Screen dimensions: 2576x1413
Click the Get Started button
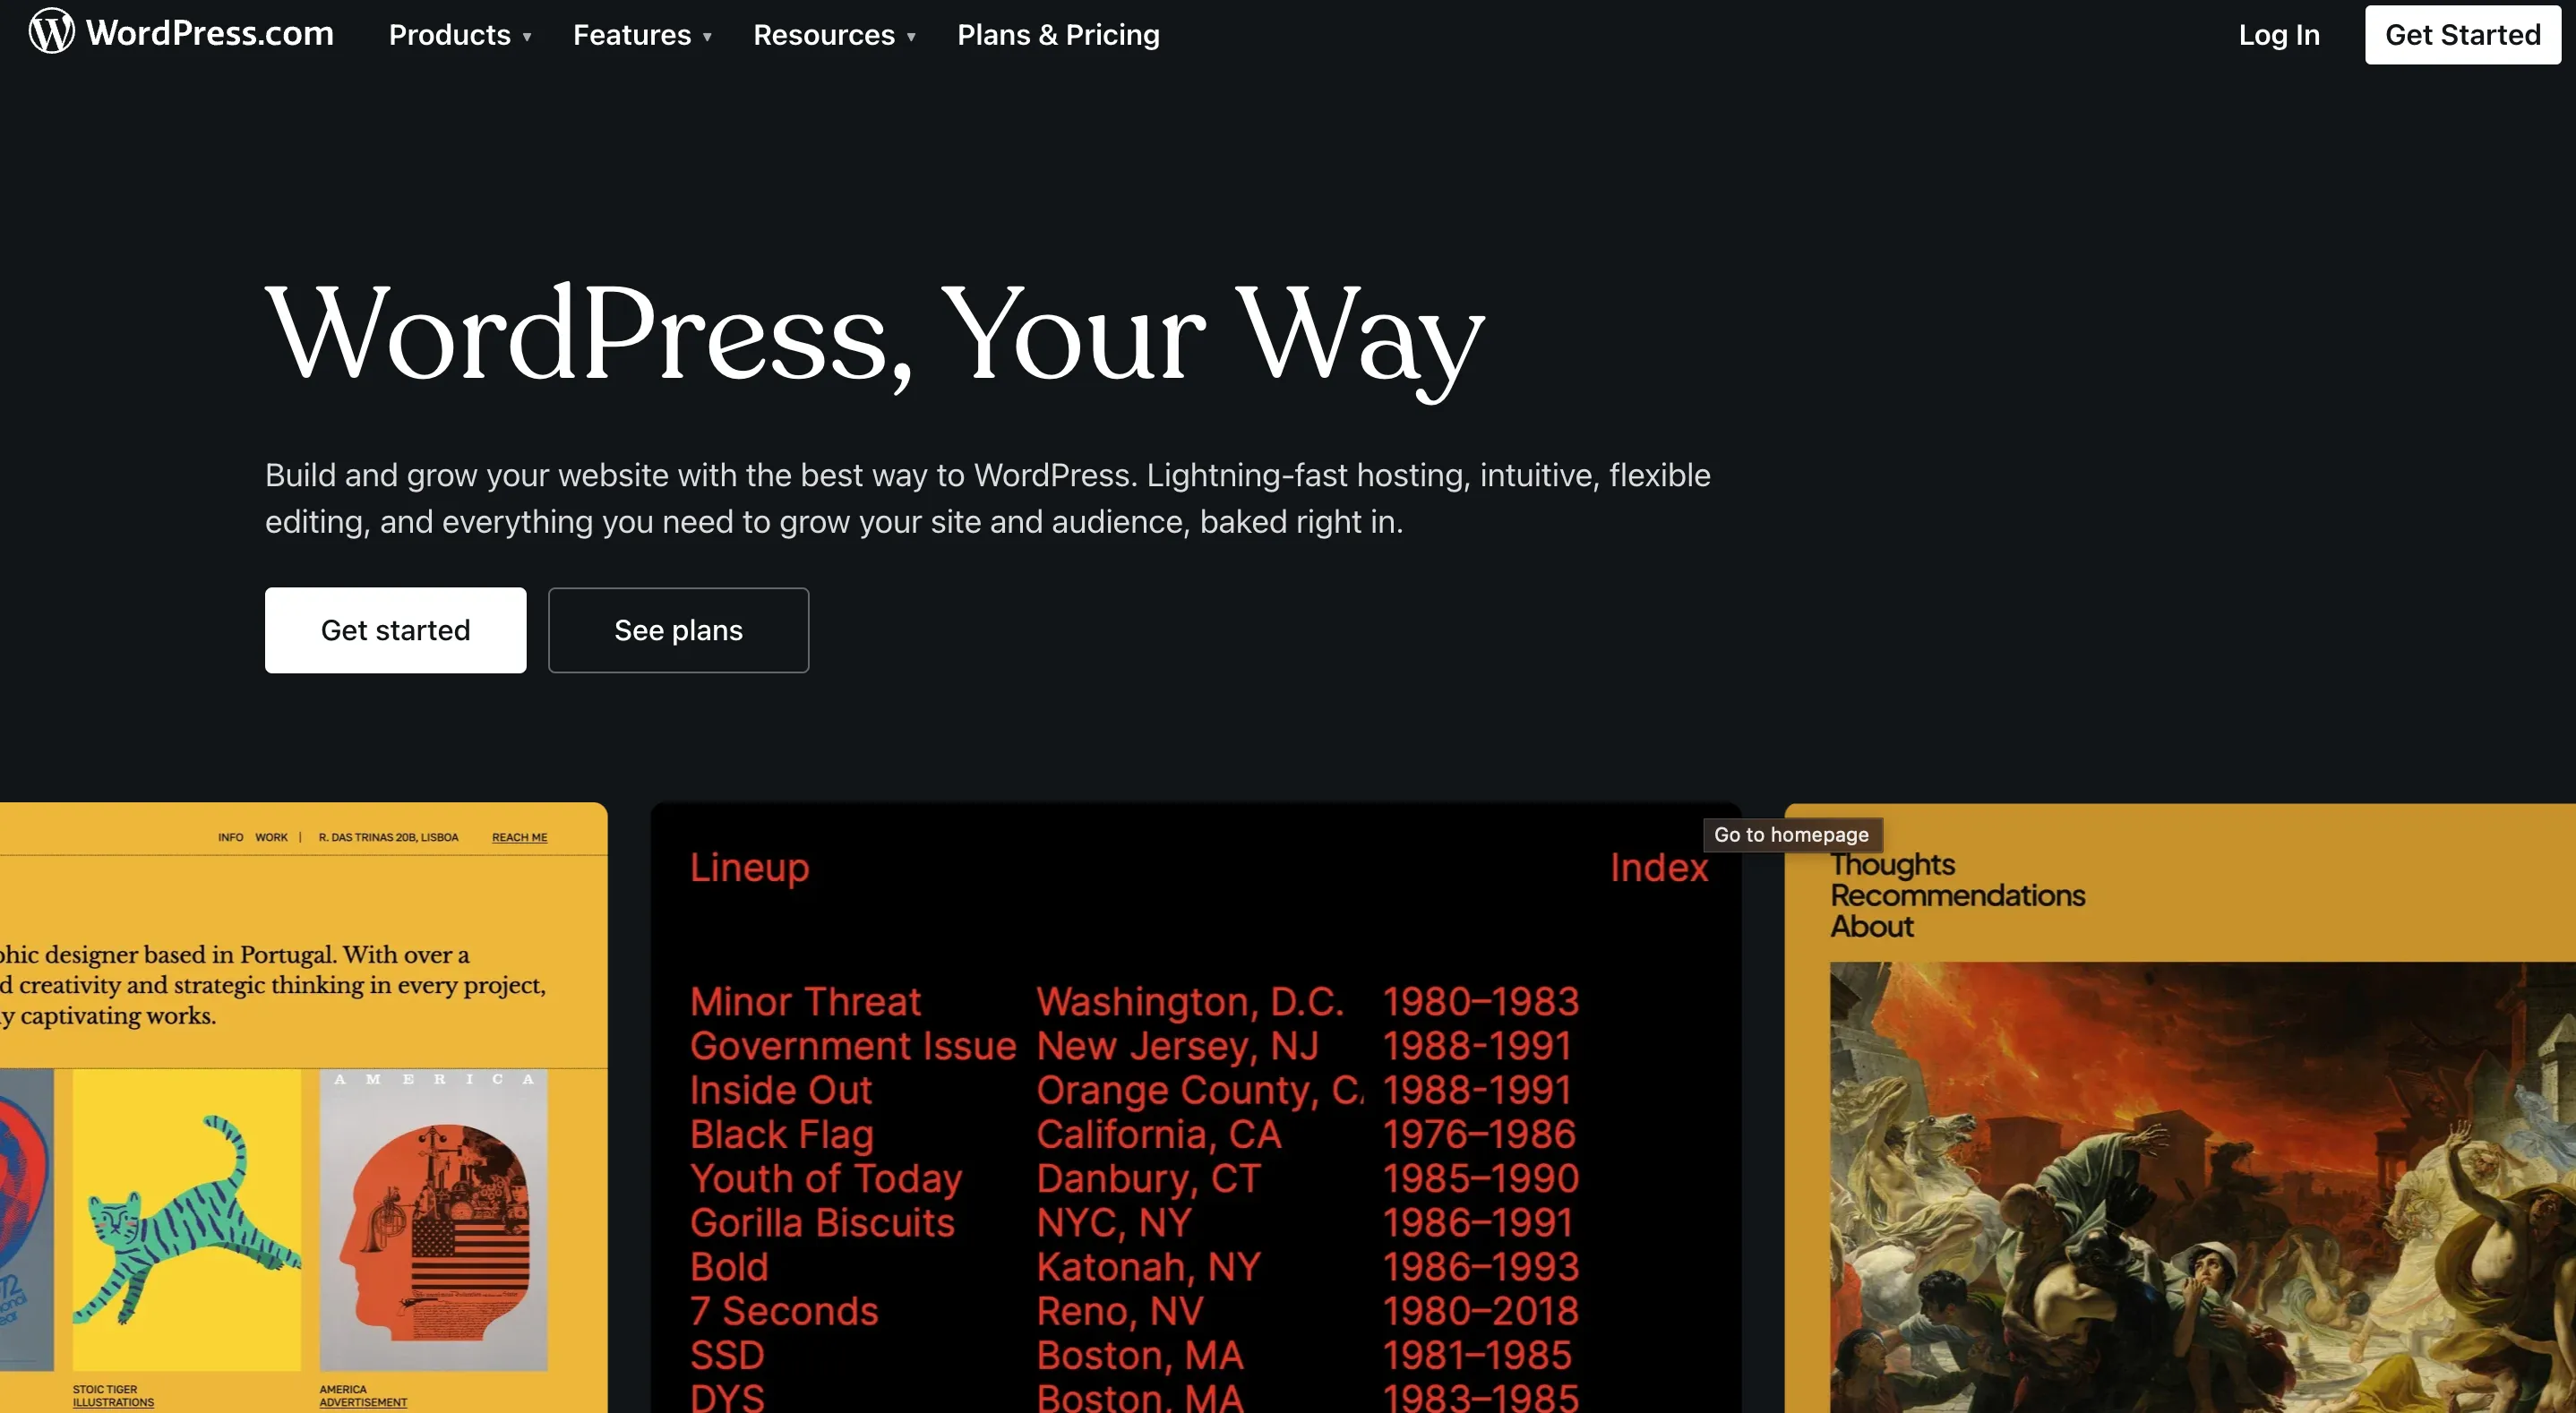(x=2463, y=33)
